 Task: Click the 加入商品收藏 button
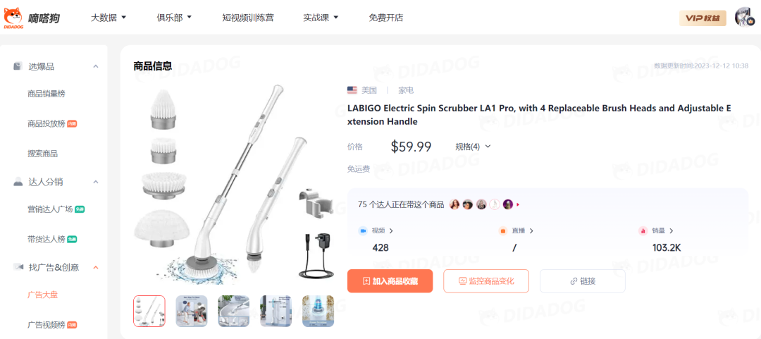point(390,281)
